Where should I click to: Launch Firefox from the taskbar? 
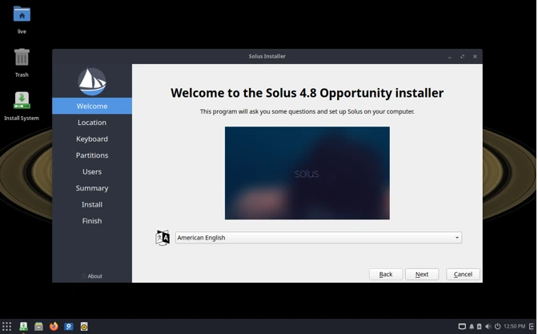[54, 326]
